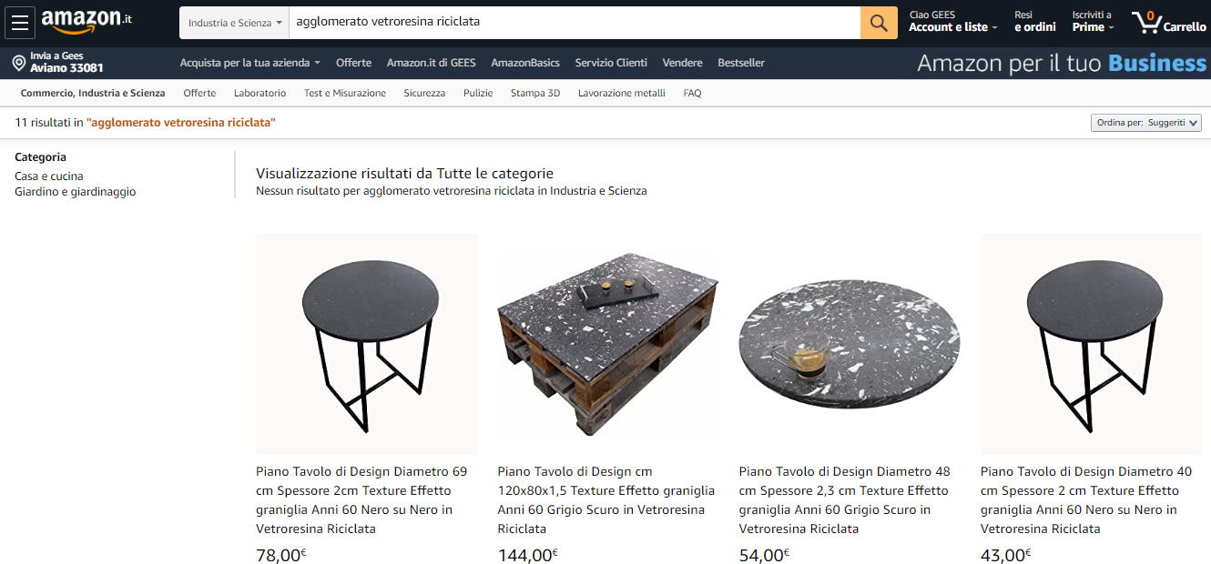The height and width of the screenshot is (564, 1211).
Task: Open the shopping cart Carrello icon
Action: [x=1168, y=23]
